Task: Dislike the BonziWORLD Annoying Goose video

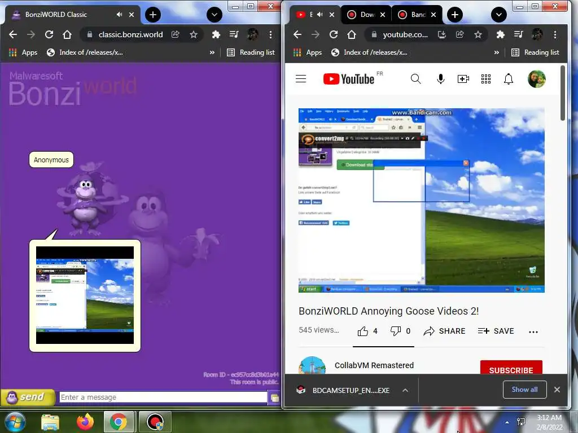Action: [x=400, y=332]
